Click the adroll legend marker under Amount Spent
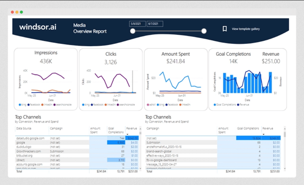Image resolution: width=304 pixels, height=185 pixels. click(148, 105)
